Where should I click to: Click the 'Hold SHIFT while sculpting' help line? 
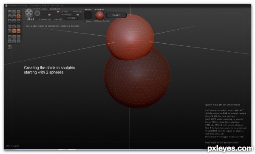point(224,119)
